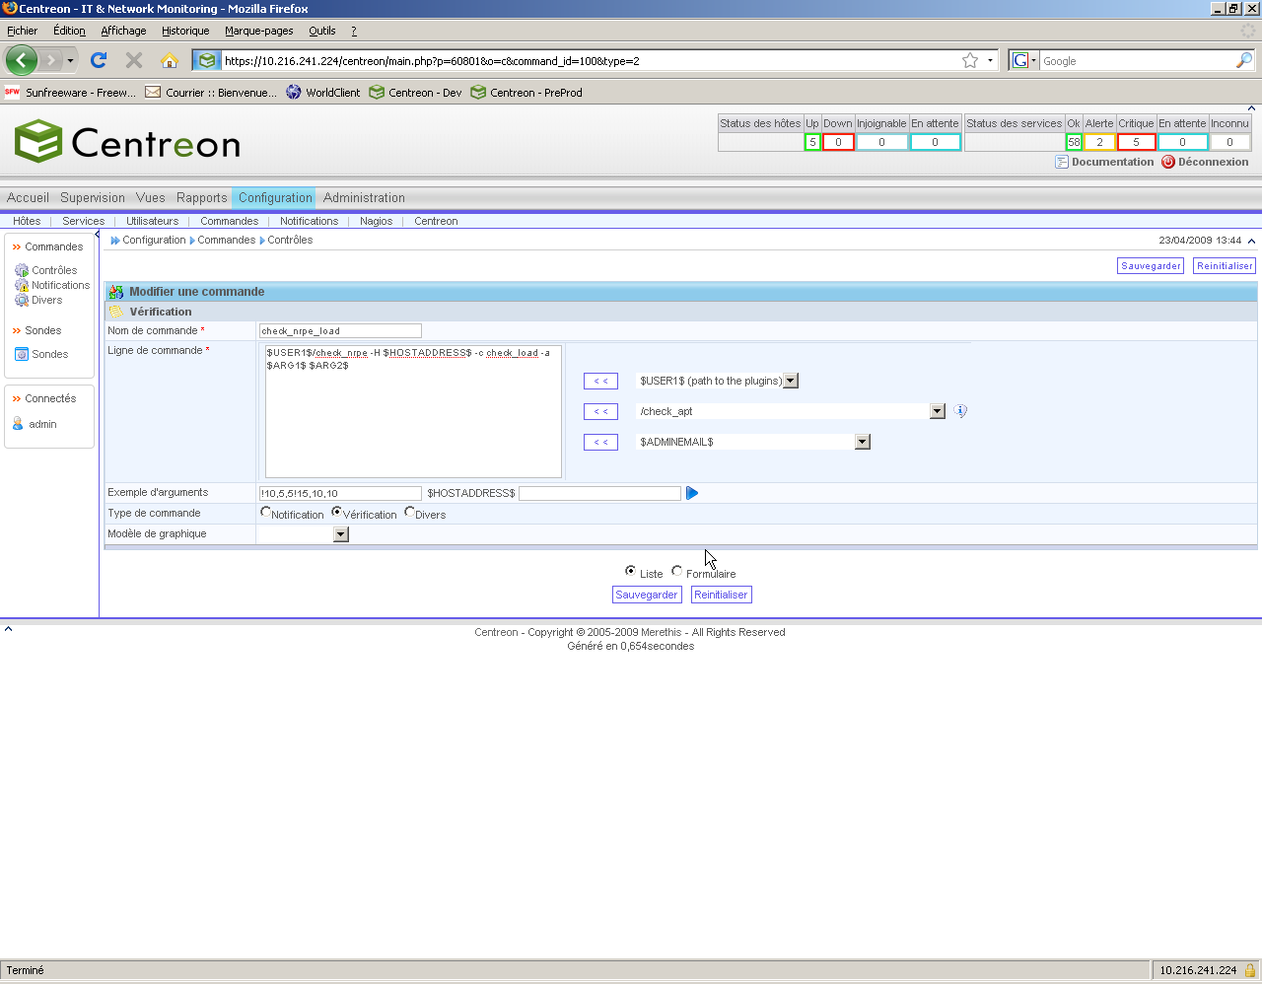Select the Notification command type radio button
The image size is (1262, 984).
click(266, 512)
